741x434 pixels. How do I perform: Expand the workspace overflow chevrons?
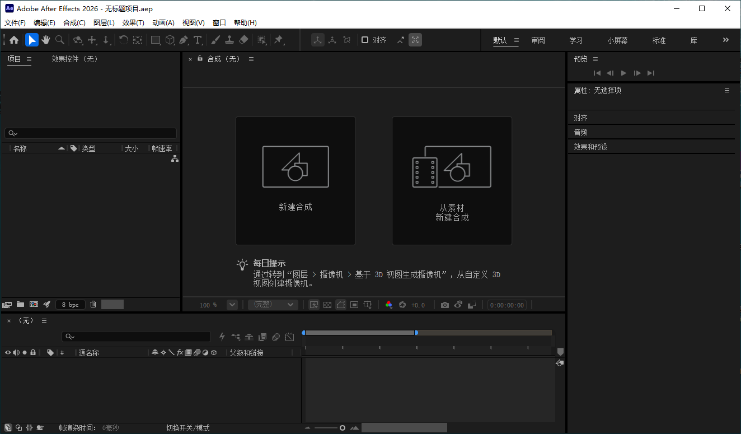point(726,40)
